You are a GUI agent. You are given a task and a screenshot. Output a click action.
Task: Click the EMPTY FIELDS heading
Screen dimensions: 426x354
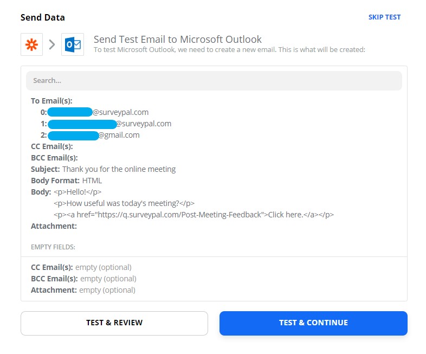(x=53, y=247)
